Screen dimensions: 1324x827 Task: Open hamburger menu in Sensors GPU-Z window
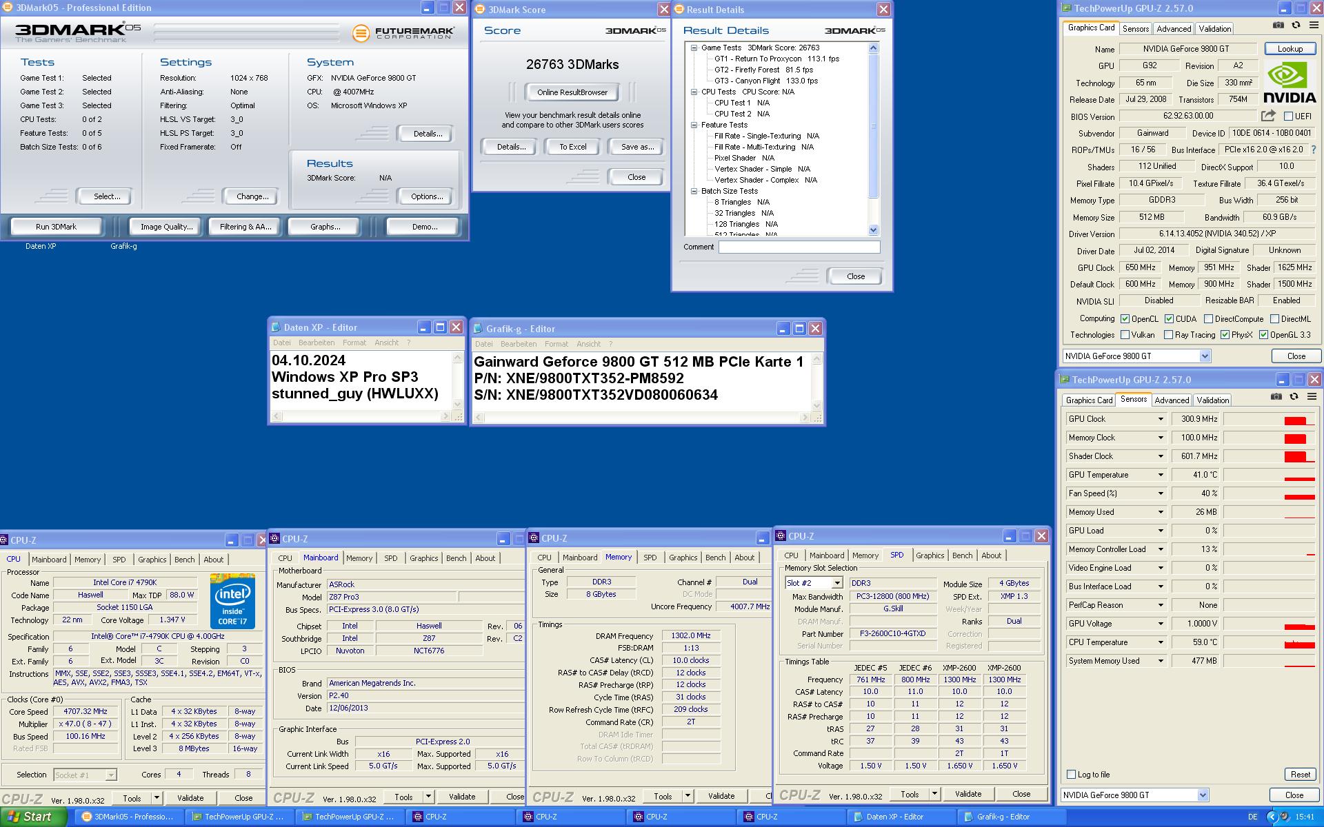pyautogui.click(x=1312, y=396)
